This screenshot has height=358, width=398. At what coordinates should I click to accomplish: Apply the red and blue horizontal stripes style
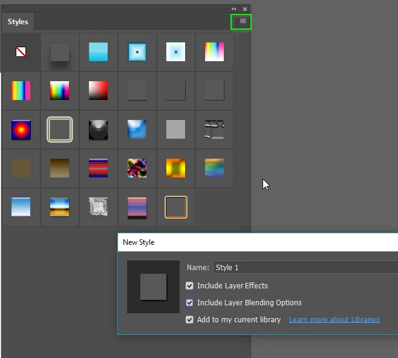[x=98, y=168]
